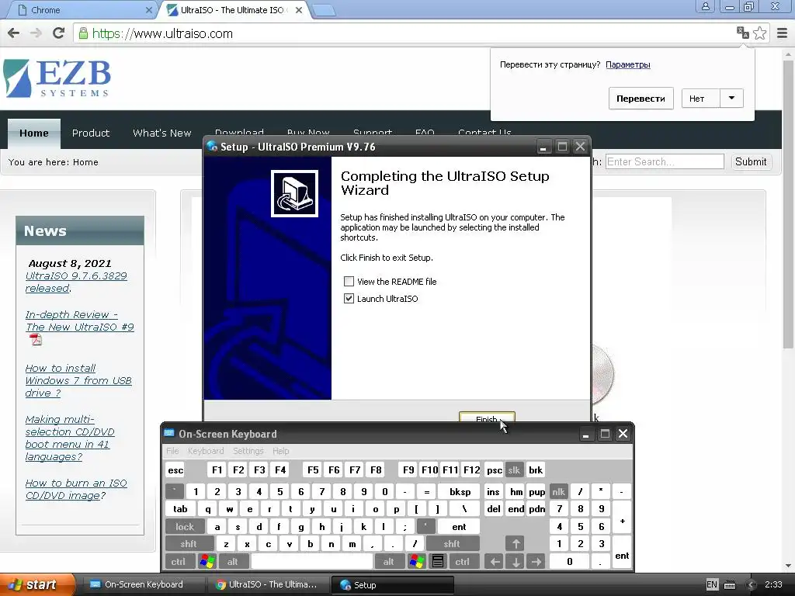Click the spacebar key on keyboard
The height and width of the screenshot is (596, 795).
tap(312, 562)
